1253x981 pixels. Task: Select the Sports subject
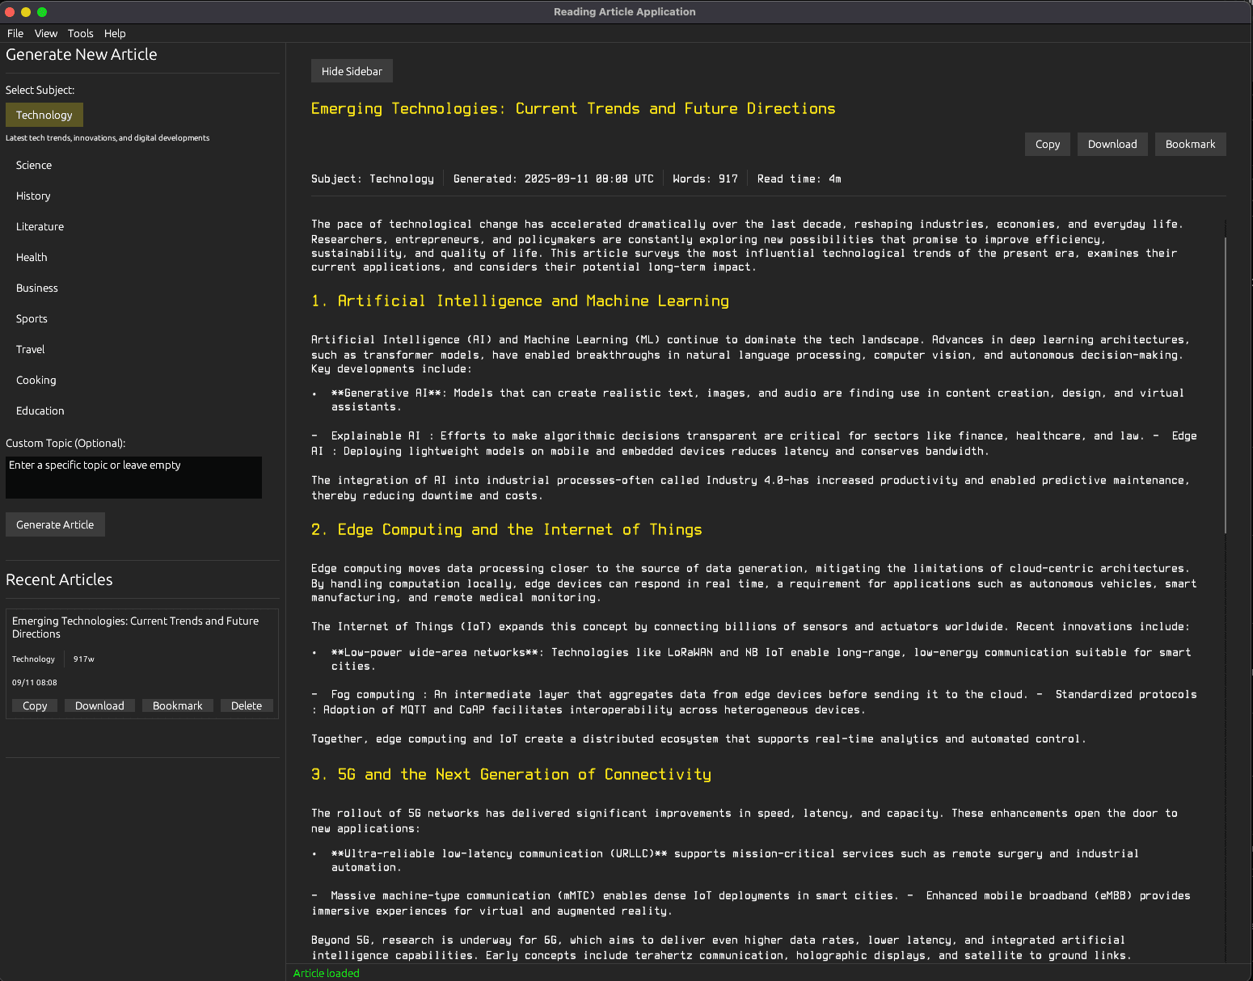(x=32, y=318)
